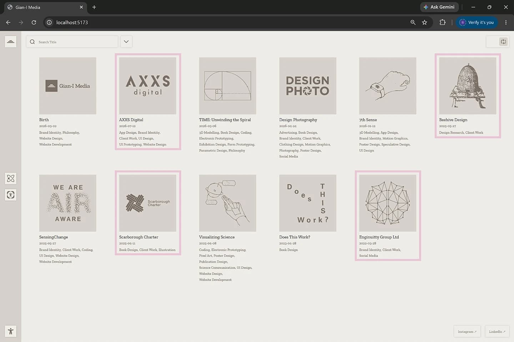514x342 pixels.
Task: Open the Instagram link
Action: click(467, 331)
